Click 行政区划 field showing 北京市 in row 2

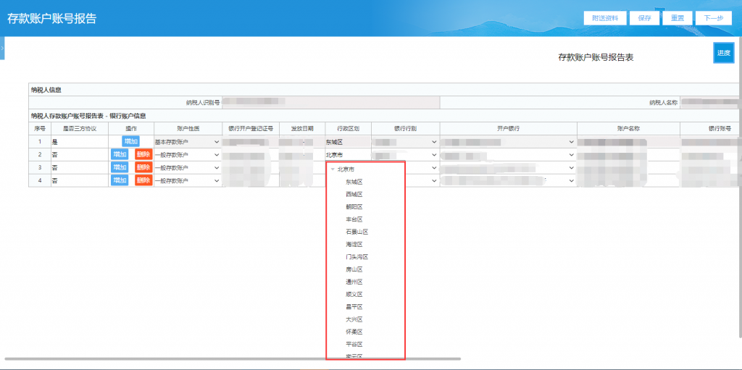tap(348, 155)
